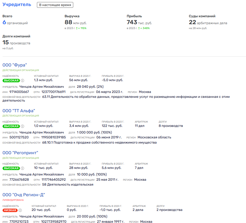Click founder Ченцов Артем Михайлович under Фура
Viewport: 246px width, 223px height.
[42, 86]
